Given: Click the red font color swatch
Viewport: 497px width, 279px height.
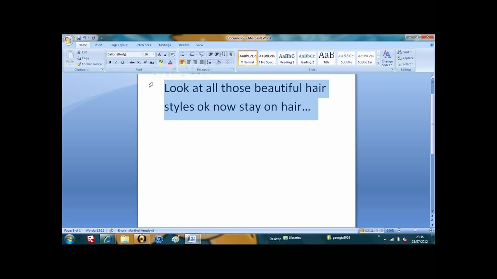Looking at the screenshot, I should tap(170, 62).
